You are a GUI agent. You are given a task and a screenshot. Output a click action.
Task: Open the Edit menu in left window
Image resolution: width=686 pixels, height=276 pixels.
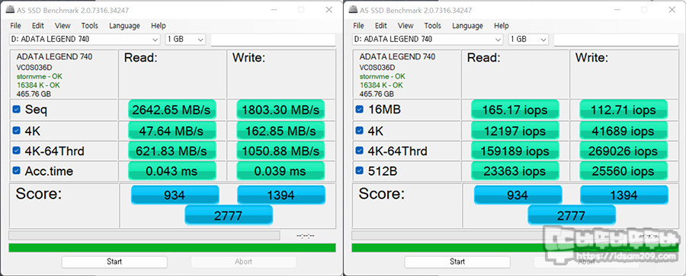click(x=38, y=26)
